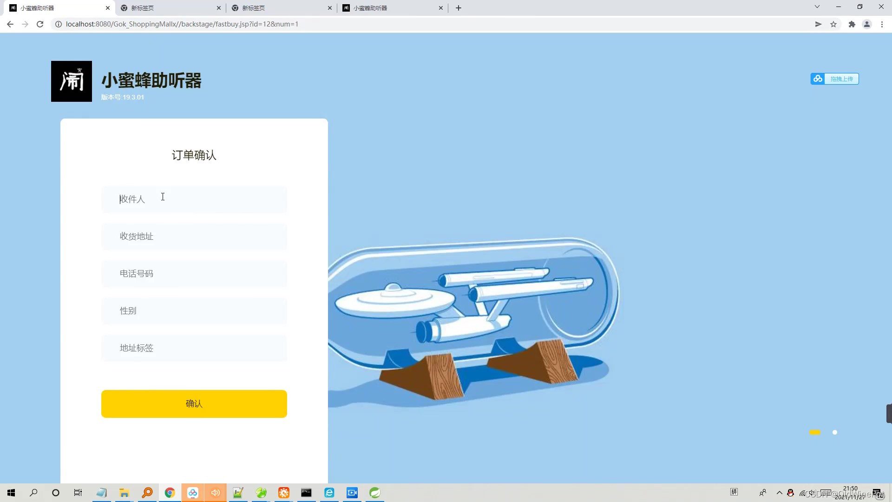The width and height of the screenshot is (892, 502).
Task: Click the localhost URL address bar
Action: point(182,24)
